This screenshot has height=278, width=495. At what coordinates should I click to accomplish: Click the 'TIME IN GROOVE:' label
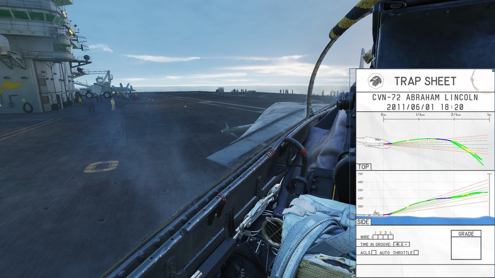coord(376,244)
